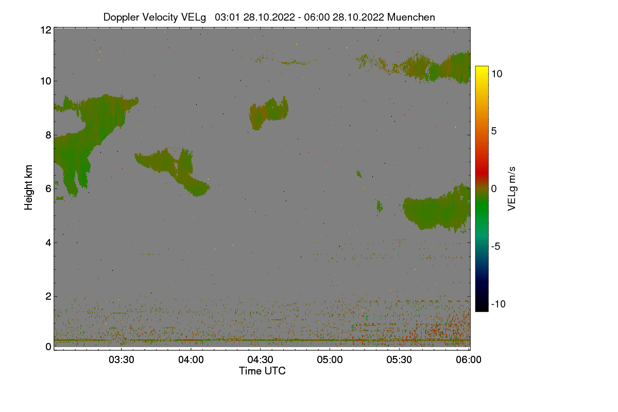Click the colorbar value 10 label
Image resolution: width=618 pixels, height=412 pixels.
coord(496,74)
